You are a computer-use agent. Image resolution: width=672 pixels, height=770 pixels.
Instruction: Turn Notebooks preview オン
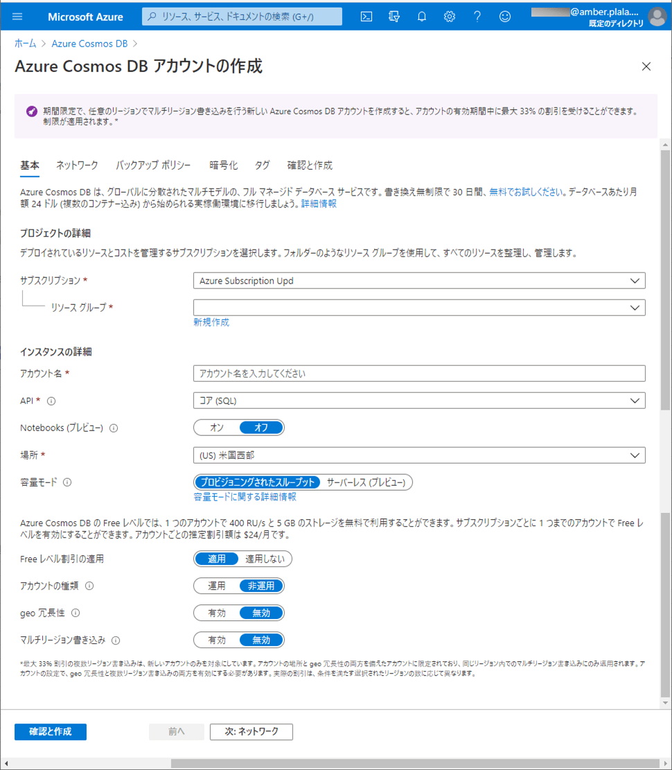[216, 428]
